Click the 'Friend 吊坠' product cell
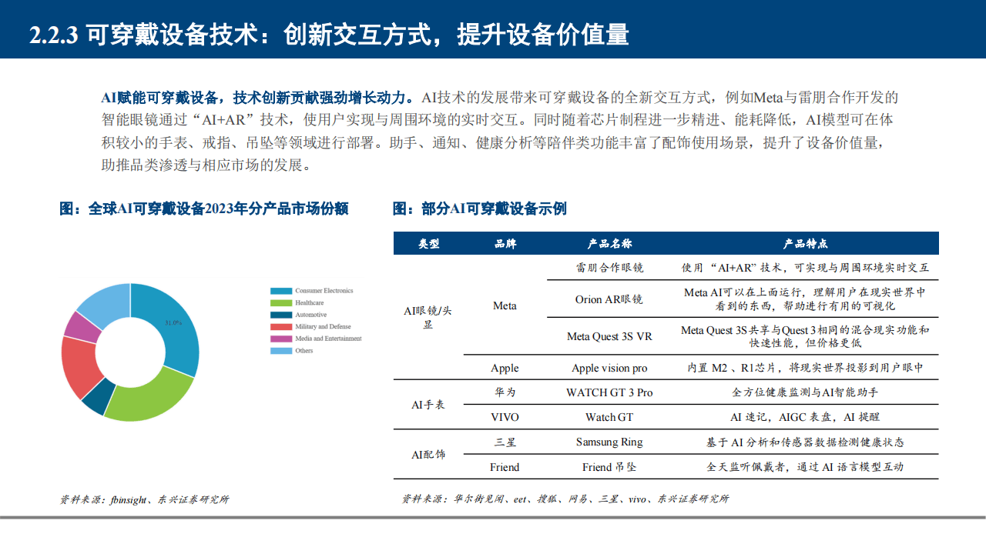 (x=609, y=467)
